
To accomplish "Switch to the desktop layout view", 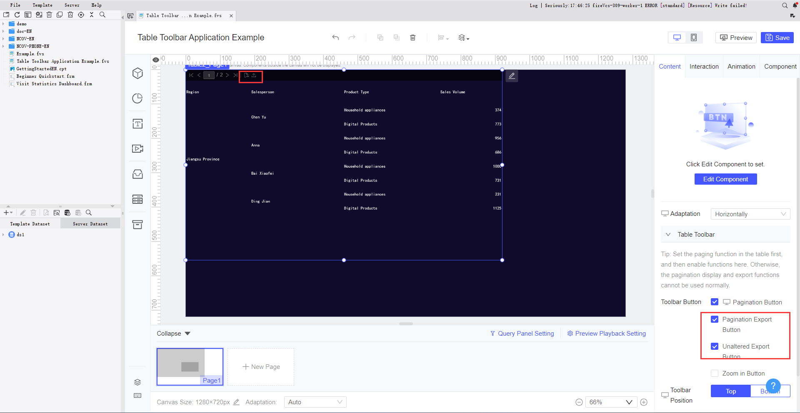I will pos(677,37).
